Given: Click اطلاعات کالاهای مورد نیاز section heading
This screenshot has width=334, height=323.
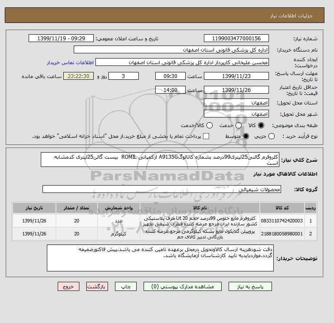Looking at the screenshot, I should tap(285, 174).
